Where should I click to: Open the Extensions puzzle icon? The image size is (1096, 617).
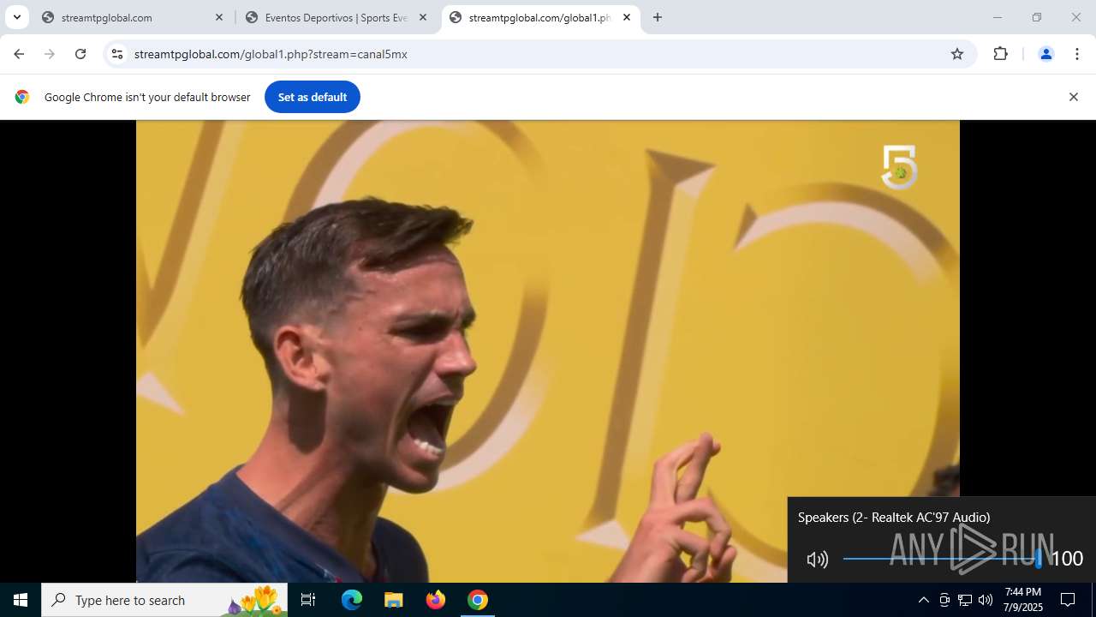(1000, 54)
